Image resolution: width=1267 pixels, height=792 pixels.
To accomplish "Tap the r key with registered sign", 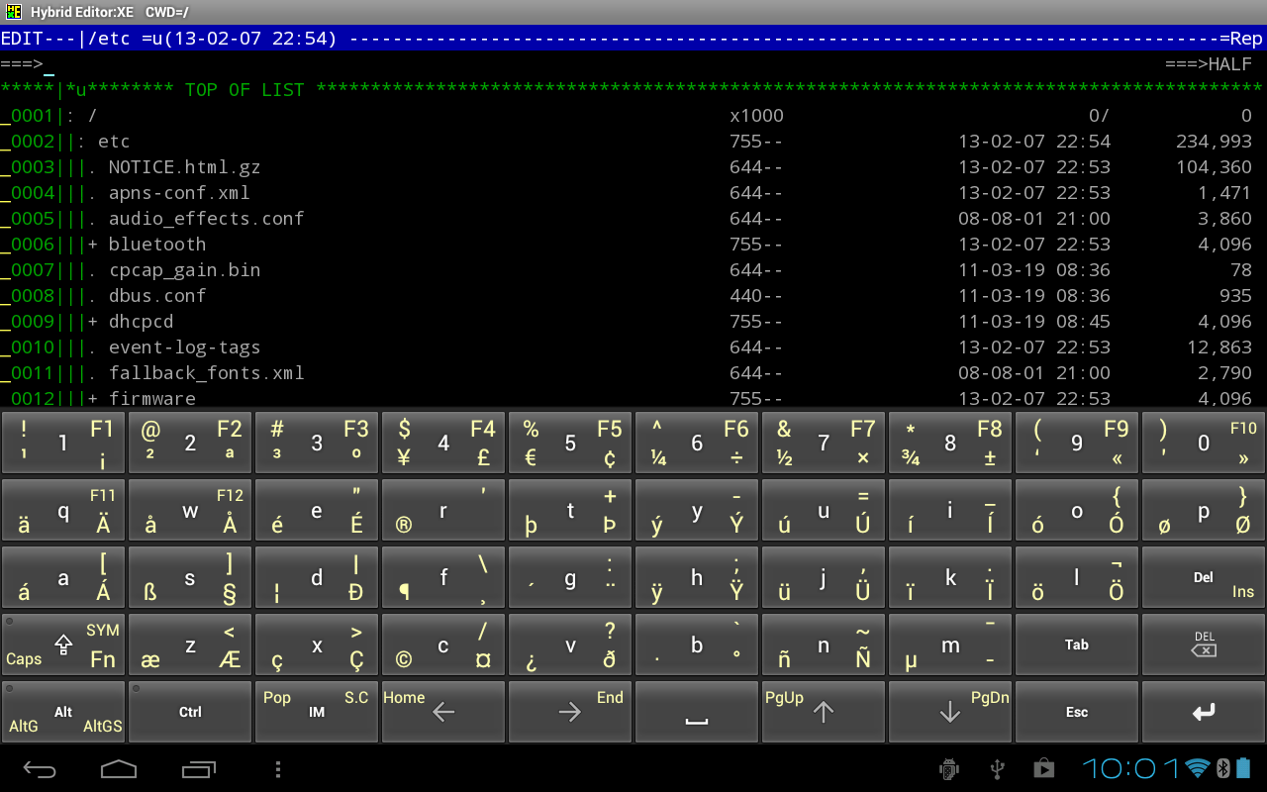I will (x=443, y=510).
